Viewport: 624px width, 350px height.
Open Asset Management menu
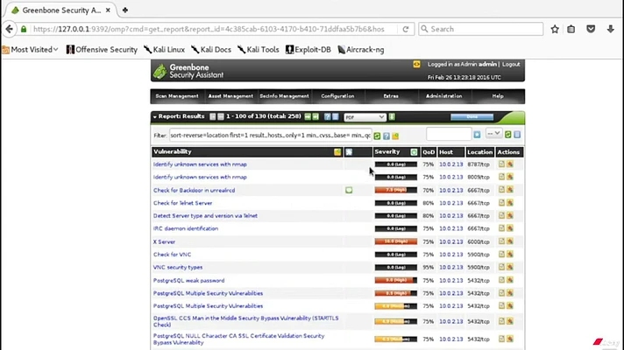pyautogui.click(x=230, y=96)
